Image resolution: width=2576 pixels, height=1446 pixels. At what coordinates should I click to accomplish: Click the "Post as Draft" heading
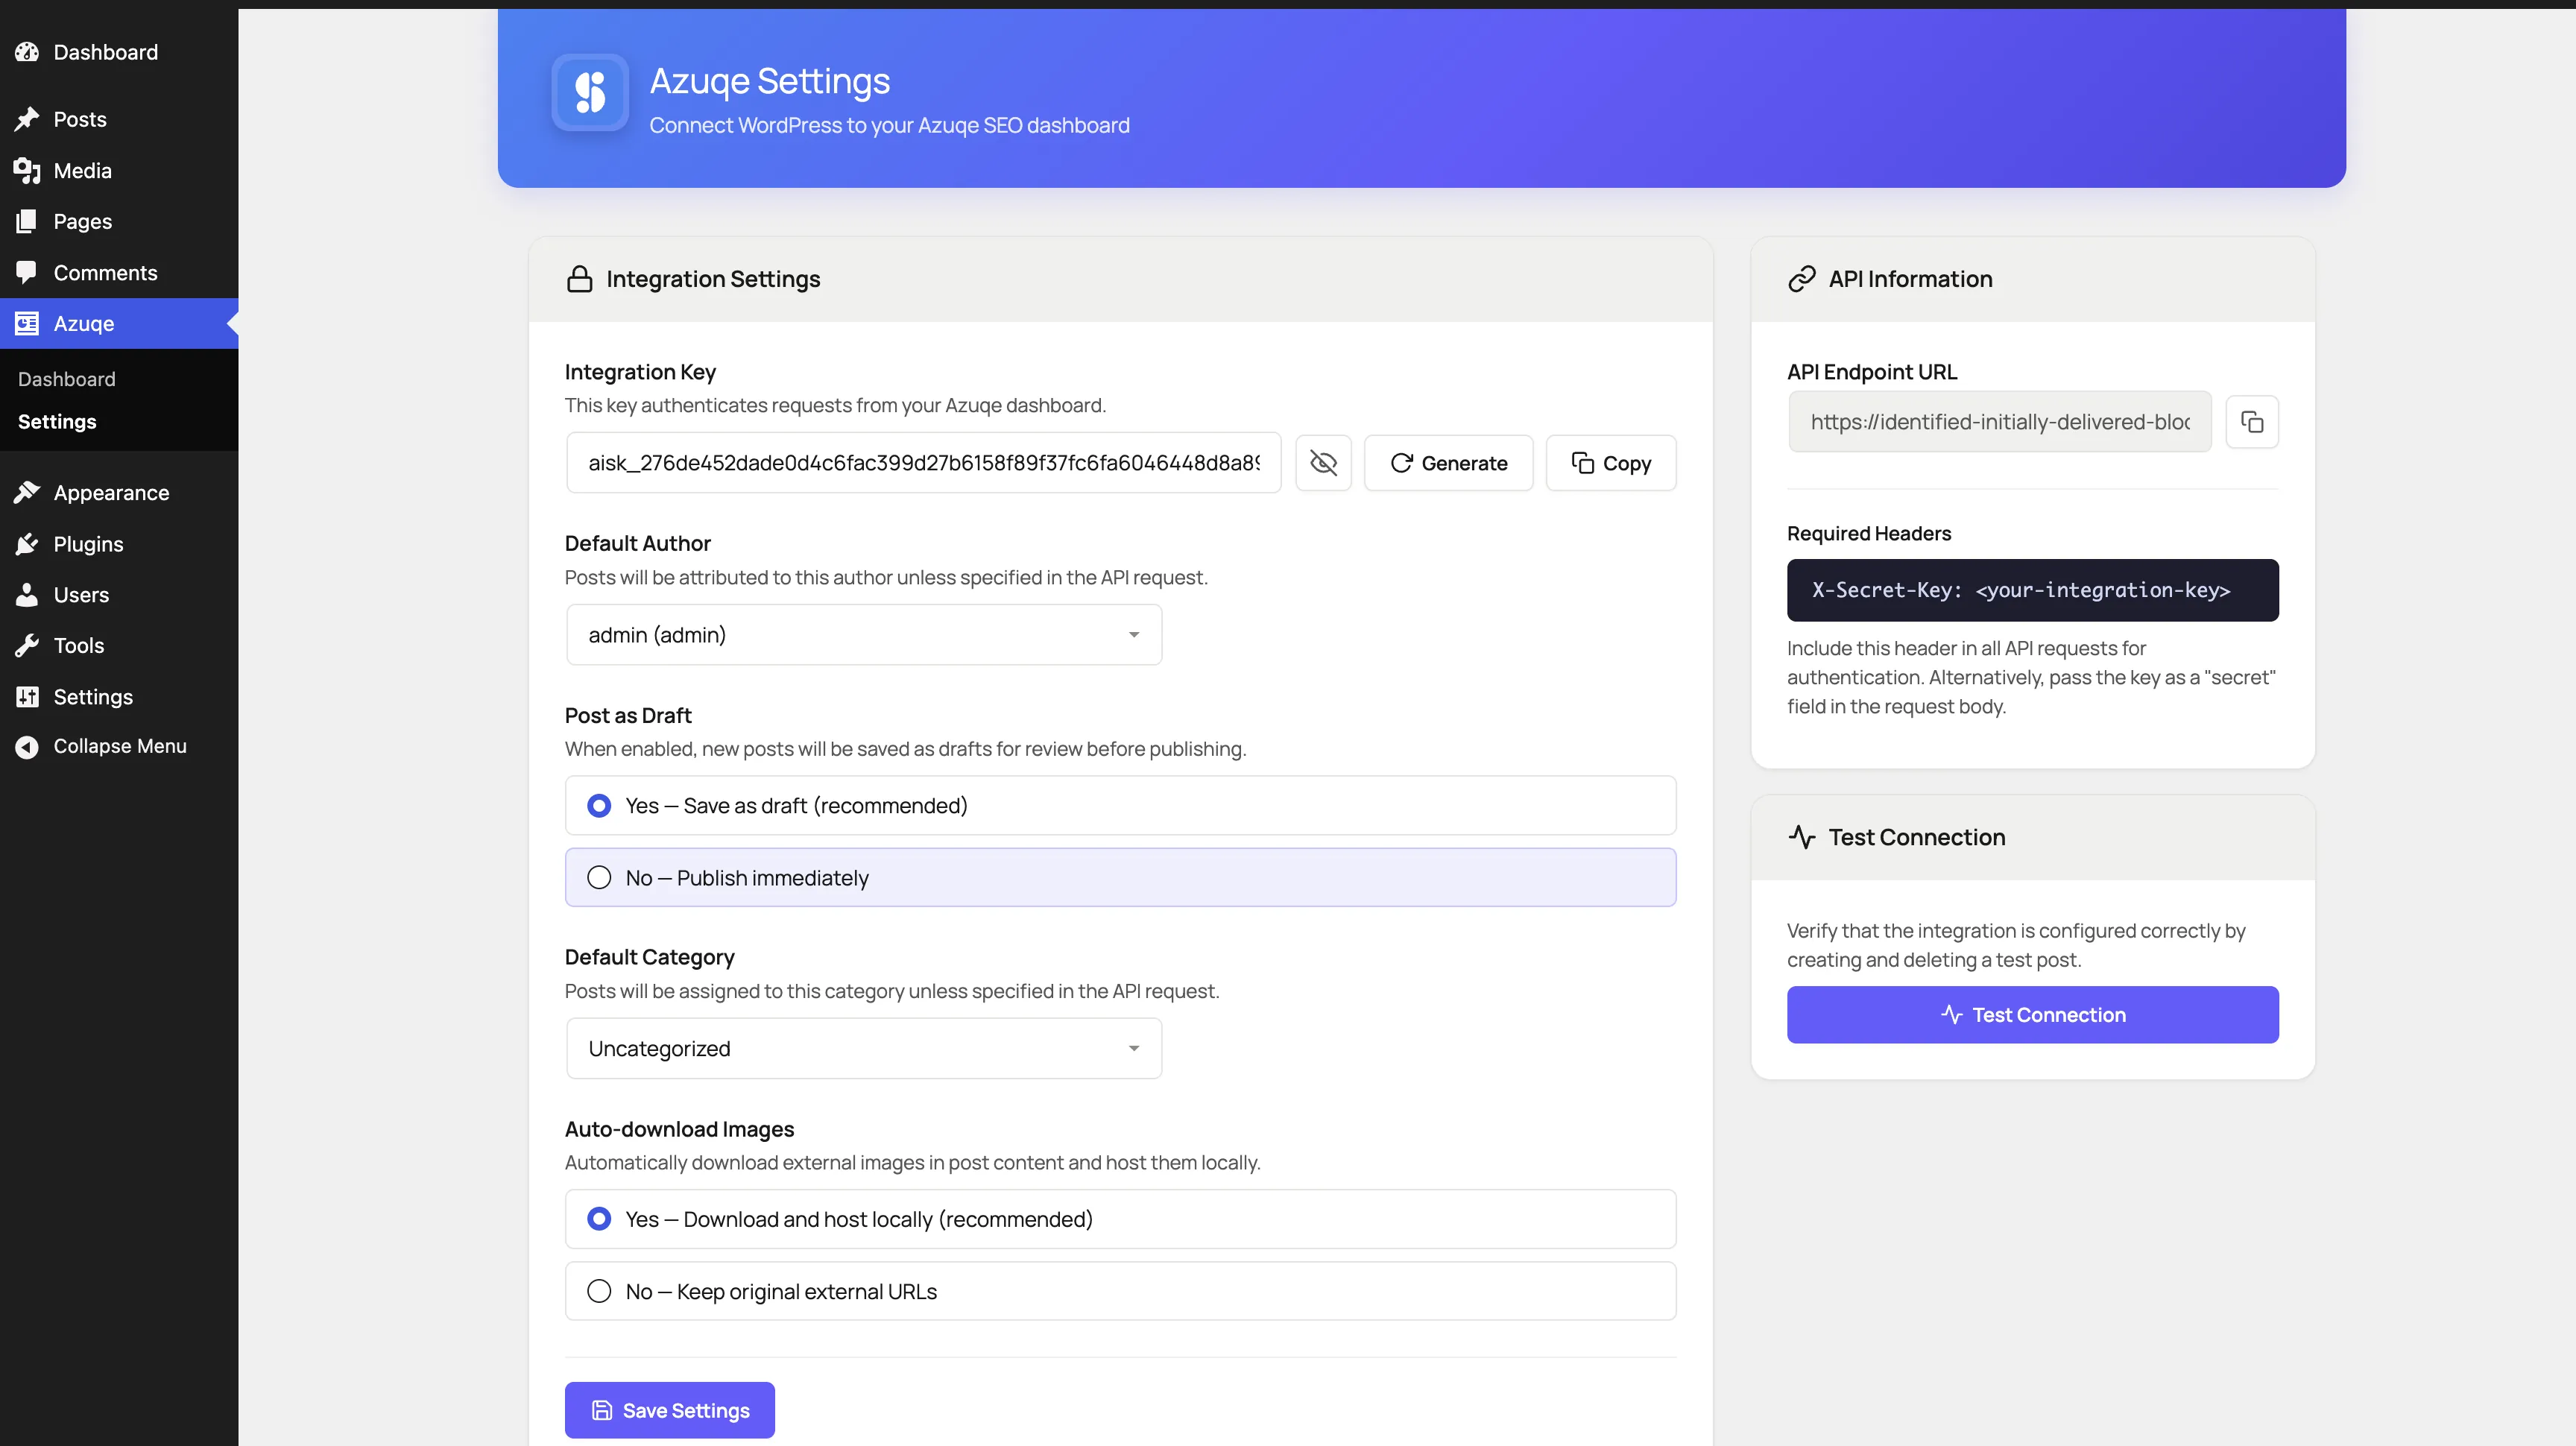[x=628, y=715]
